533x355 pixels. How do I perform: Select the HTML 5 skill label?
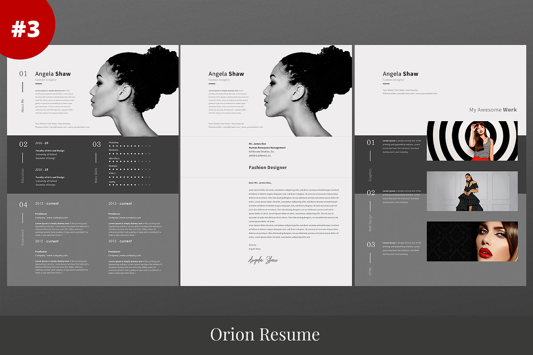(112, 174)
